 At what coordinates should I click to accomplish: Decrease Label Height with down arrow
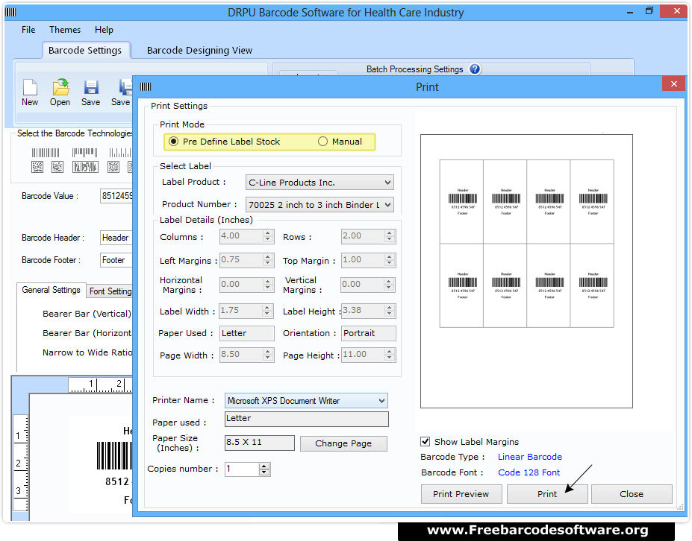pyautogui.click(x=389, y=314)
